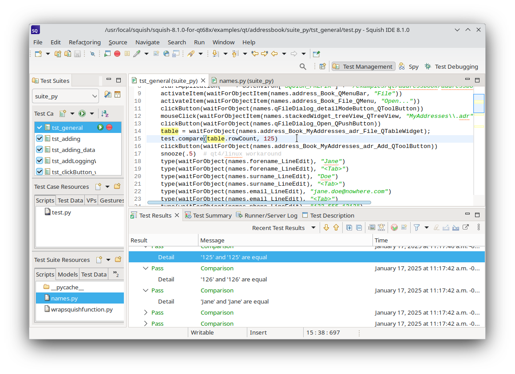Uncheck the tst_adding test case
This screenshot has width=515, height=374.
[40, 139]
